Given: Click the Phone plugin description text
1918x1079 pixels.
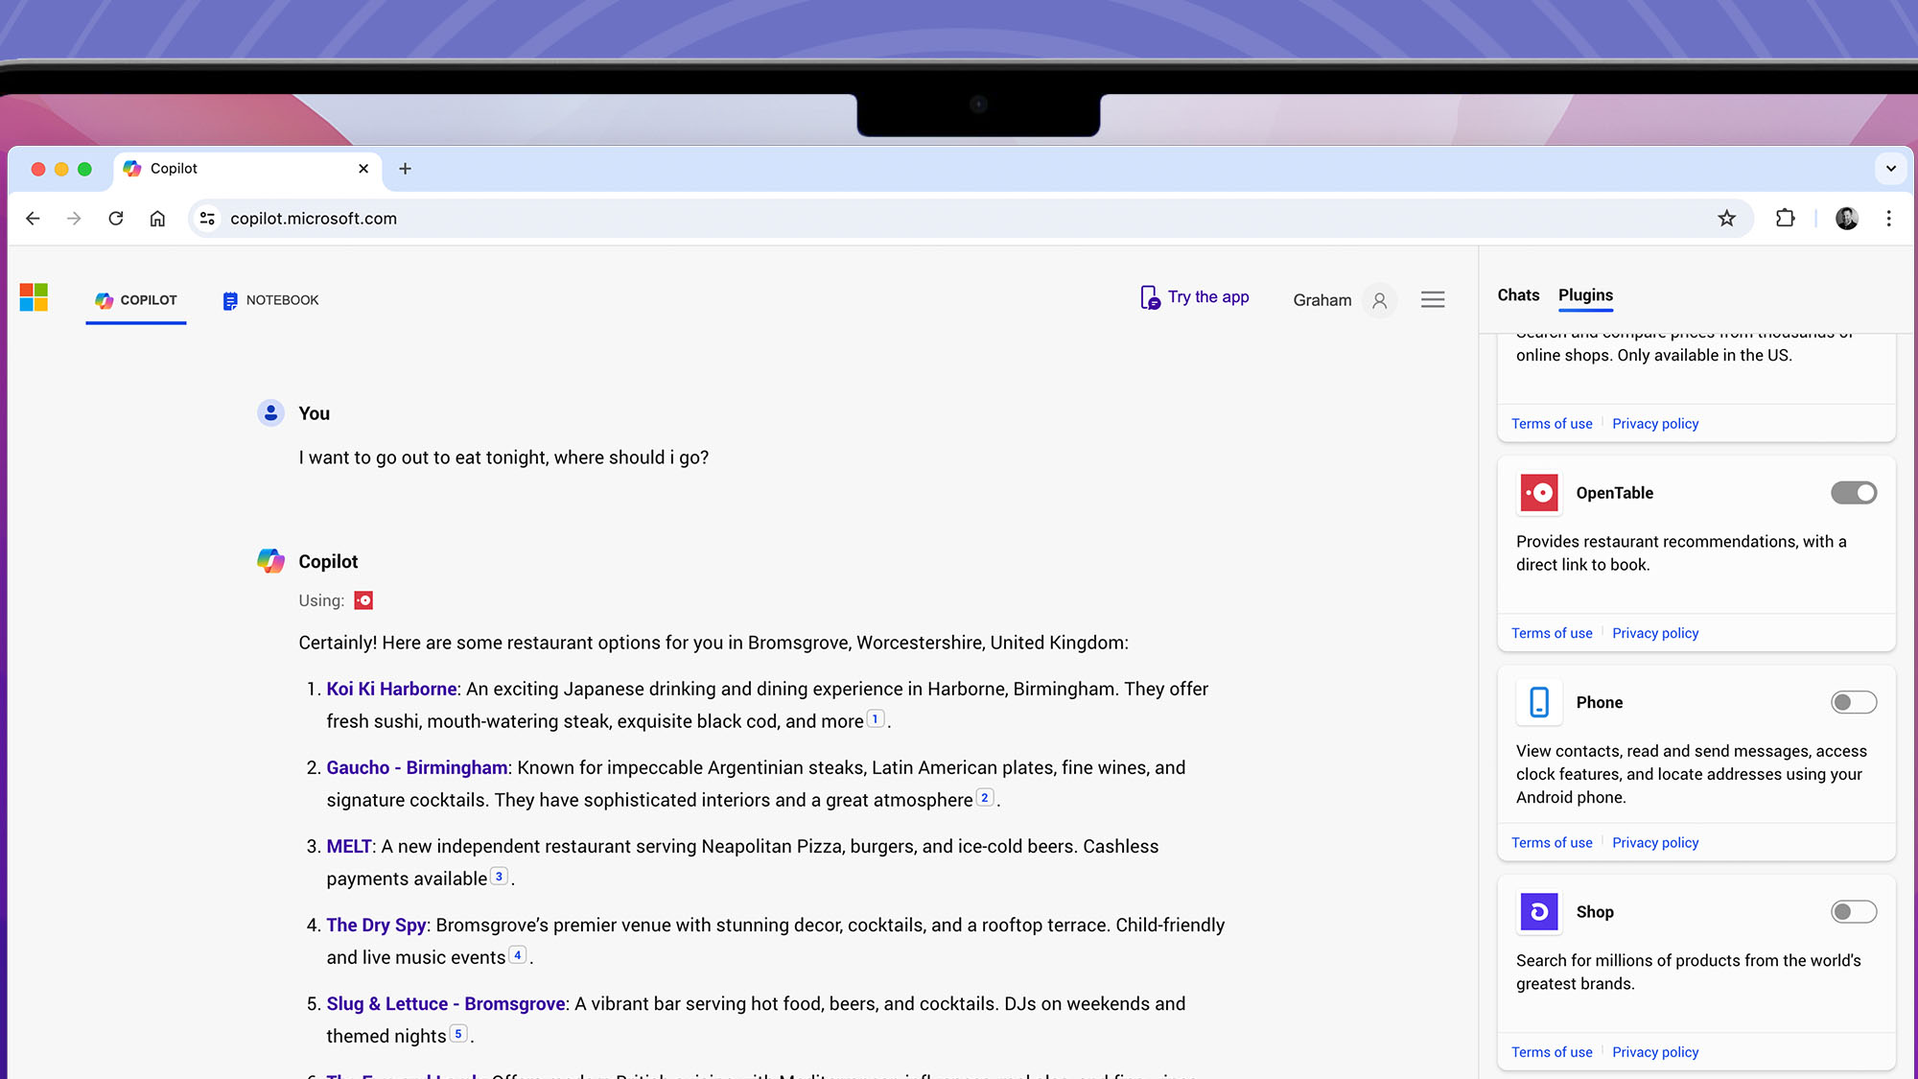Looking at the screenshot, I should pyautogui.click(x=1691, y=774).
